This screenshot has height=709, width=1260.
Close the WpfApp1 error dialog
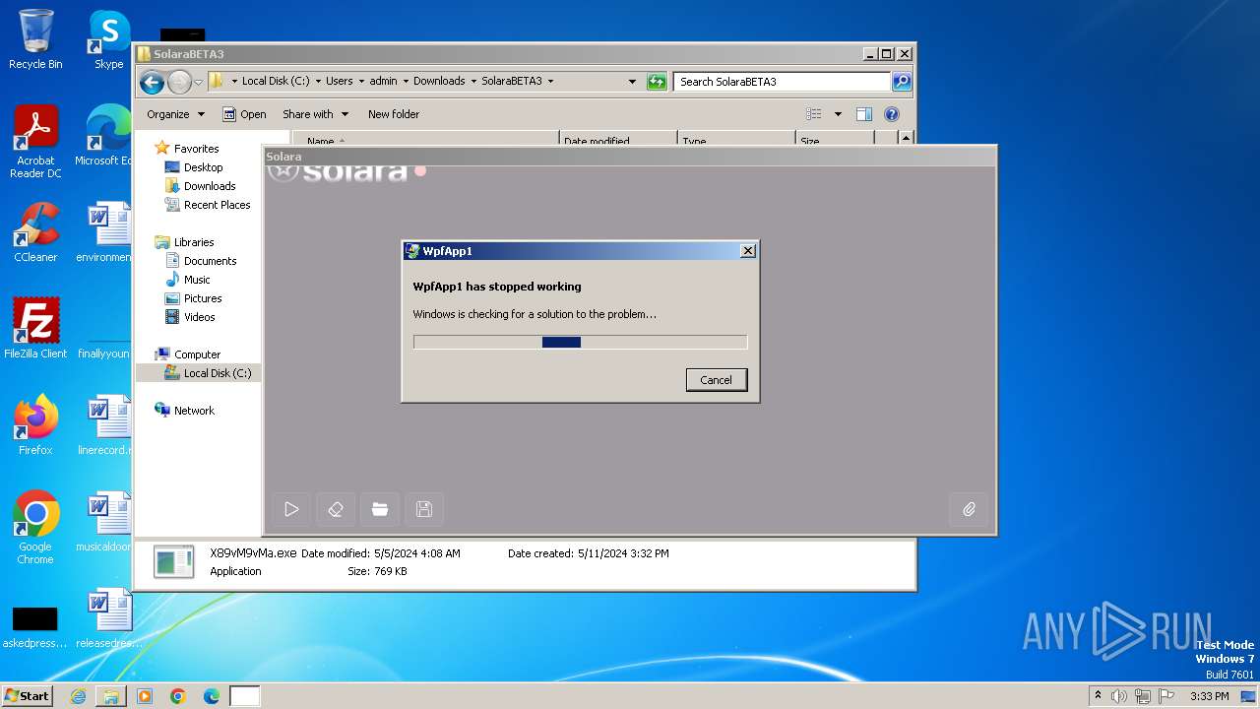coord(747,251)
